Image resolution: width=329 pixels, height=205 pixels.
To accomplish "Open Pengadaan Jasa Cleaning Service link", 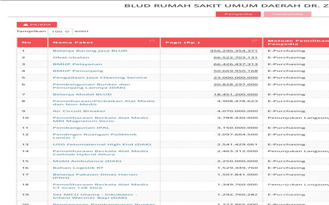I will 100,77.
